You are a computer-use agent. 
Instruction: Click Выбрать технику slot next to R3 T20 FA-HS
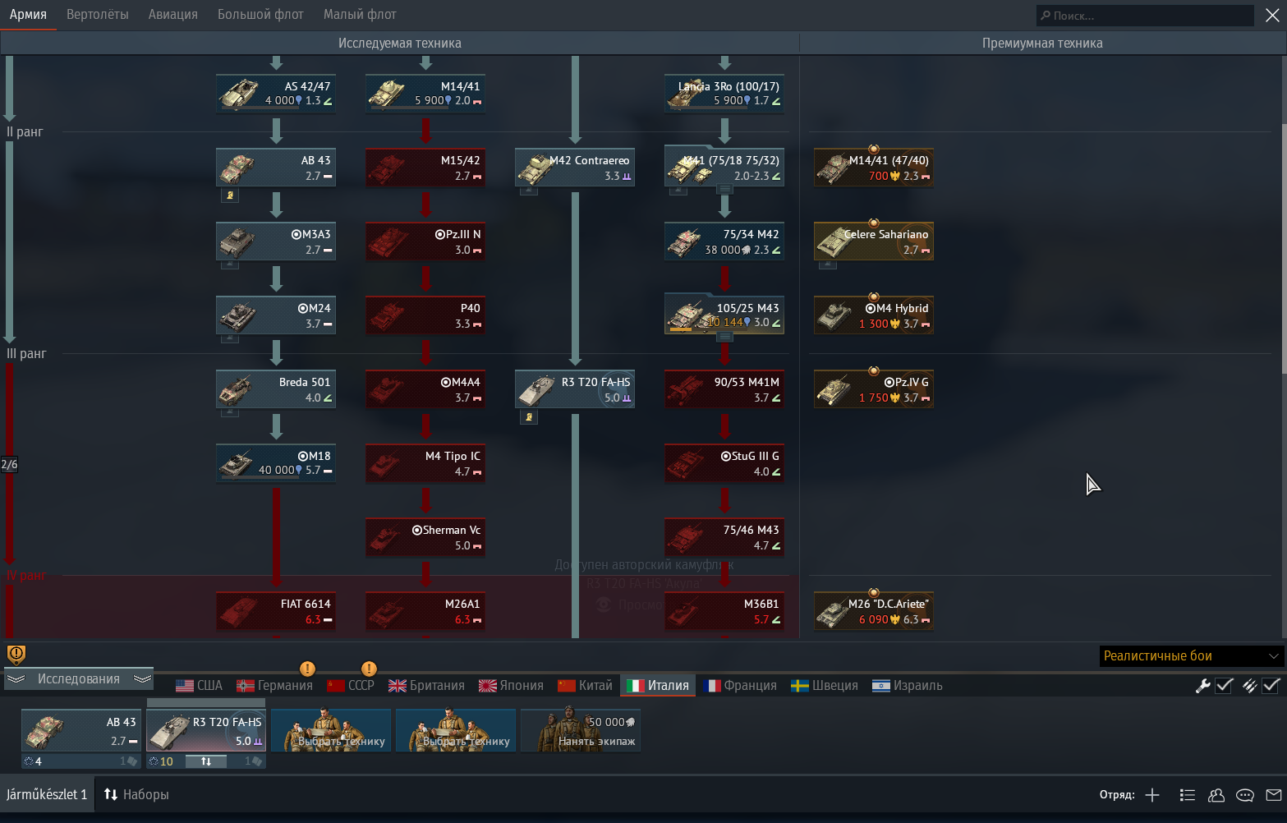pyautogui.click(x=331, y=731)
